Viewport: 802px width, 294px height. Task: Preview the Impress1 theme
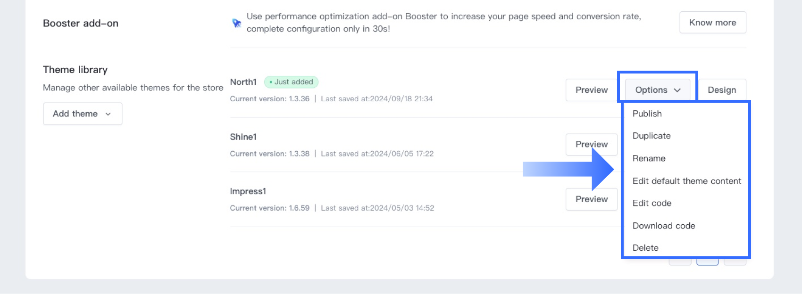point(591,199)
